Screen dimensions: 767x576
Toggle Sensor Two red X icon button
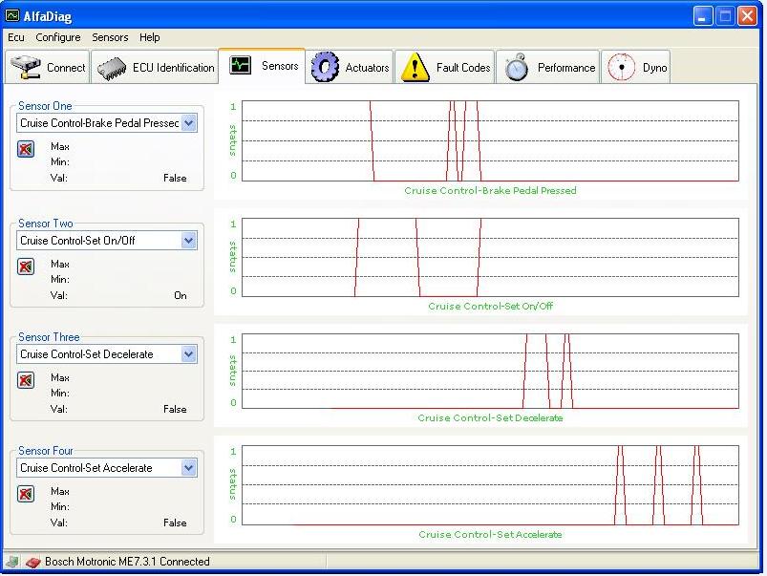pos(26,267)
